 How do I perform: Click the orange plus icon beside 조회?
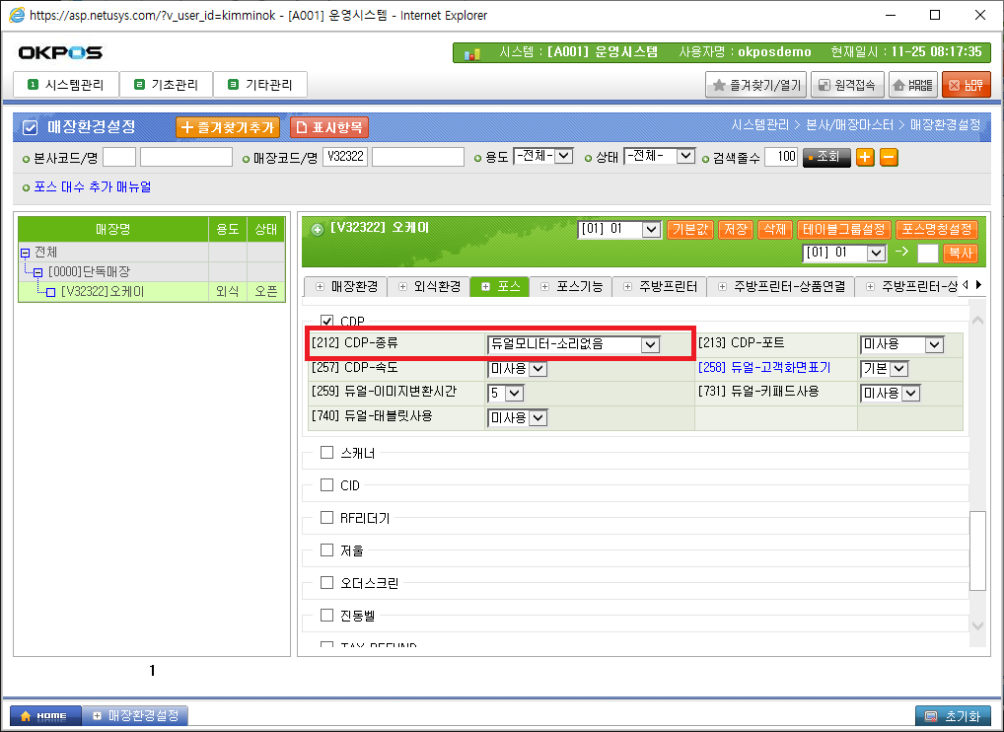pyautogui.click(x=865, y=157)
